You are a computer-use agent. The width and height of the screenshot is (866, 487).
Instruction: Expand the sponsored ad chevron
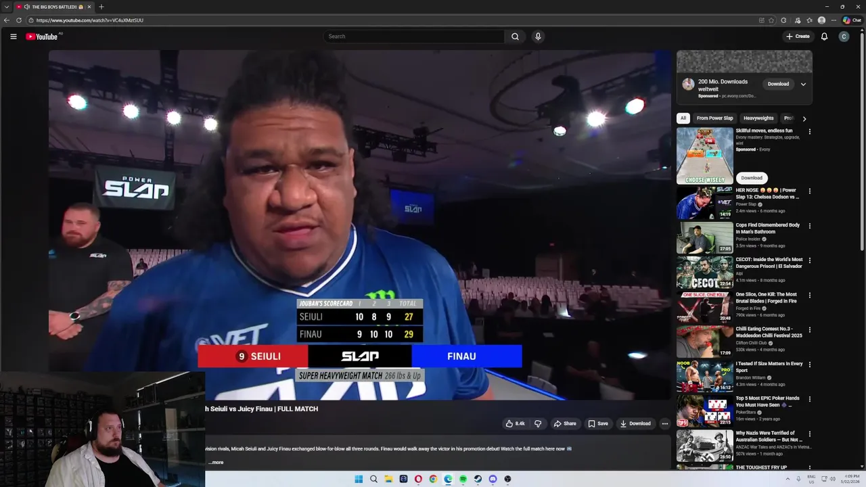(803, 84)
